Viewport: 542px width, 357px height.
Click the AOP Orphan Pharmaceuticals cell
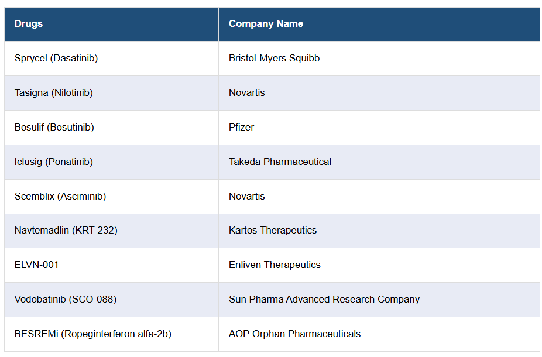pos(294,334)
